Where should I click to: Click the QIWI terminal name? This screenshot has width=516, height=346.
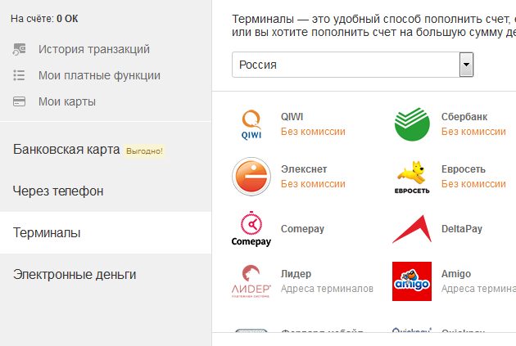(x=292, y=117)
